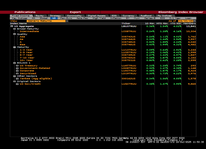Select the 0-1 Year sub-tab
This screenshot has width=206, height=149.
[175, 18]
